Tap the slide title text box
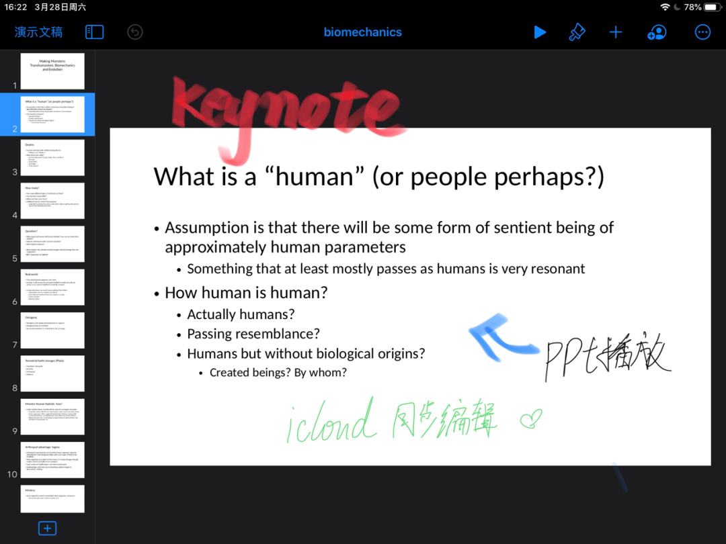The width and height of the screenshot is (726, 544). 378,177
